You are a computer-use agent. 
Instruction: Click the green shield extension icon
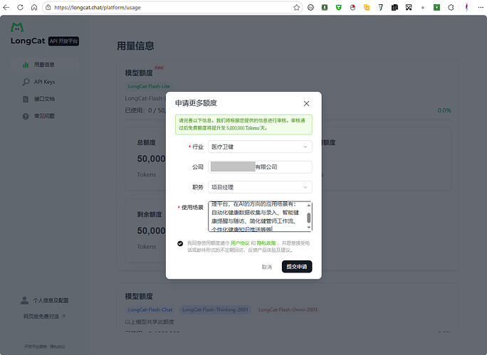point(338,7)
